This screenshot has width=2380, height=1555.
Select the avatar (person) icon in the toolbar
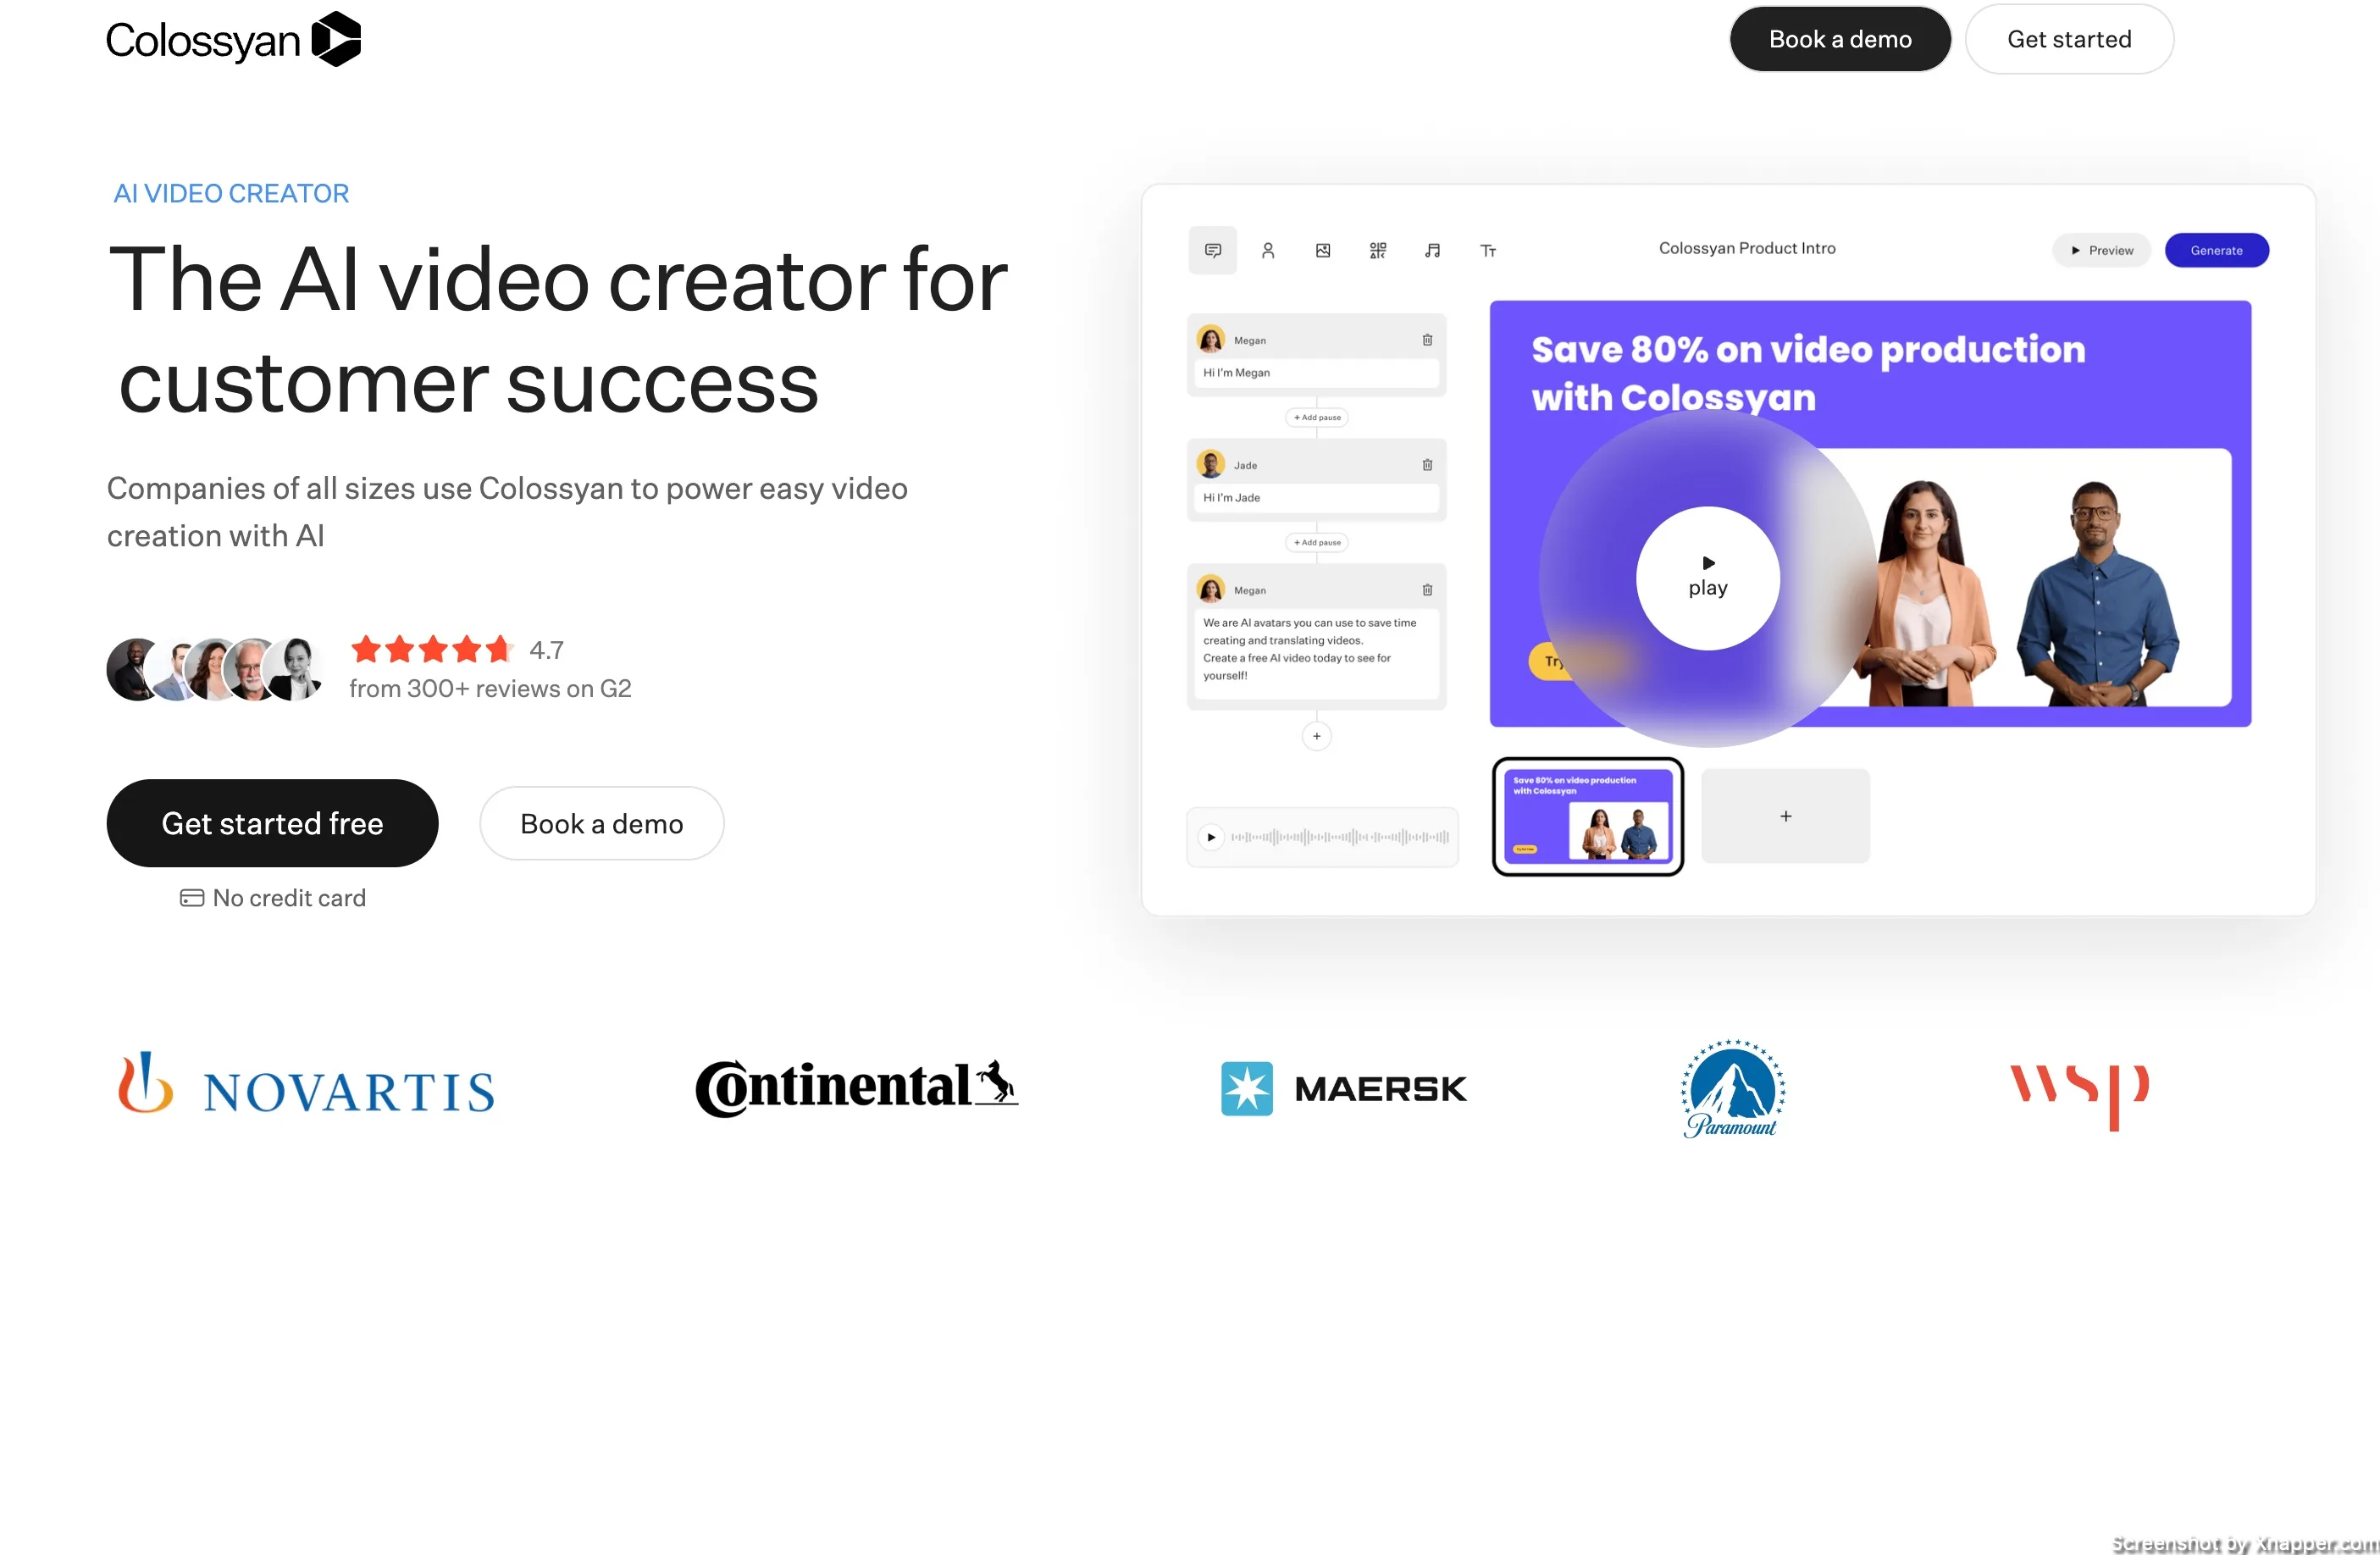[1268, 250]
